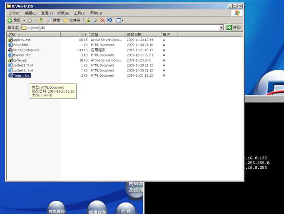Click the date 2009-11-23 12:44

(140, 40)
